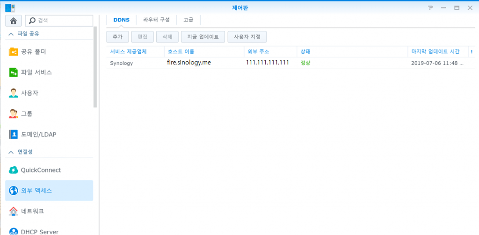Open 파일 서비스 in the sidebar
This screenshot has width=479, height=235.
[x=49, y=72]
